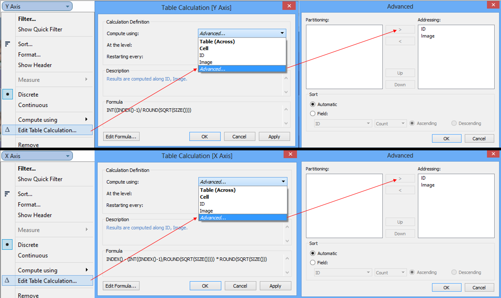The image size is (501, 298).
Task: Click Apply in the X Axis Table Calculation dialog
Action: pyautogui.click(x=275, y=285)
